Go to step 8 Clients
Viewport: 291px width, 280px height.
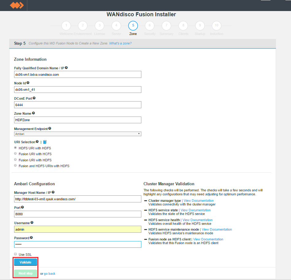click(183, 25)
